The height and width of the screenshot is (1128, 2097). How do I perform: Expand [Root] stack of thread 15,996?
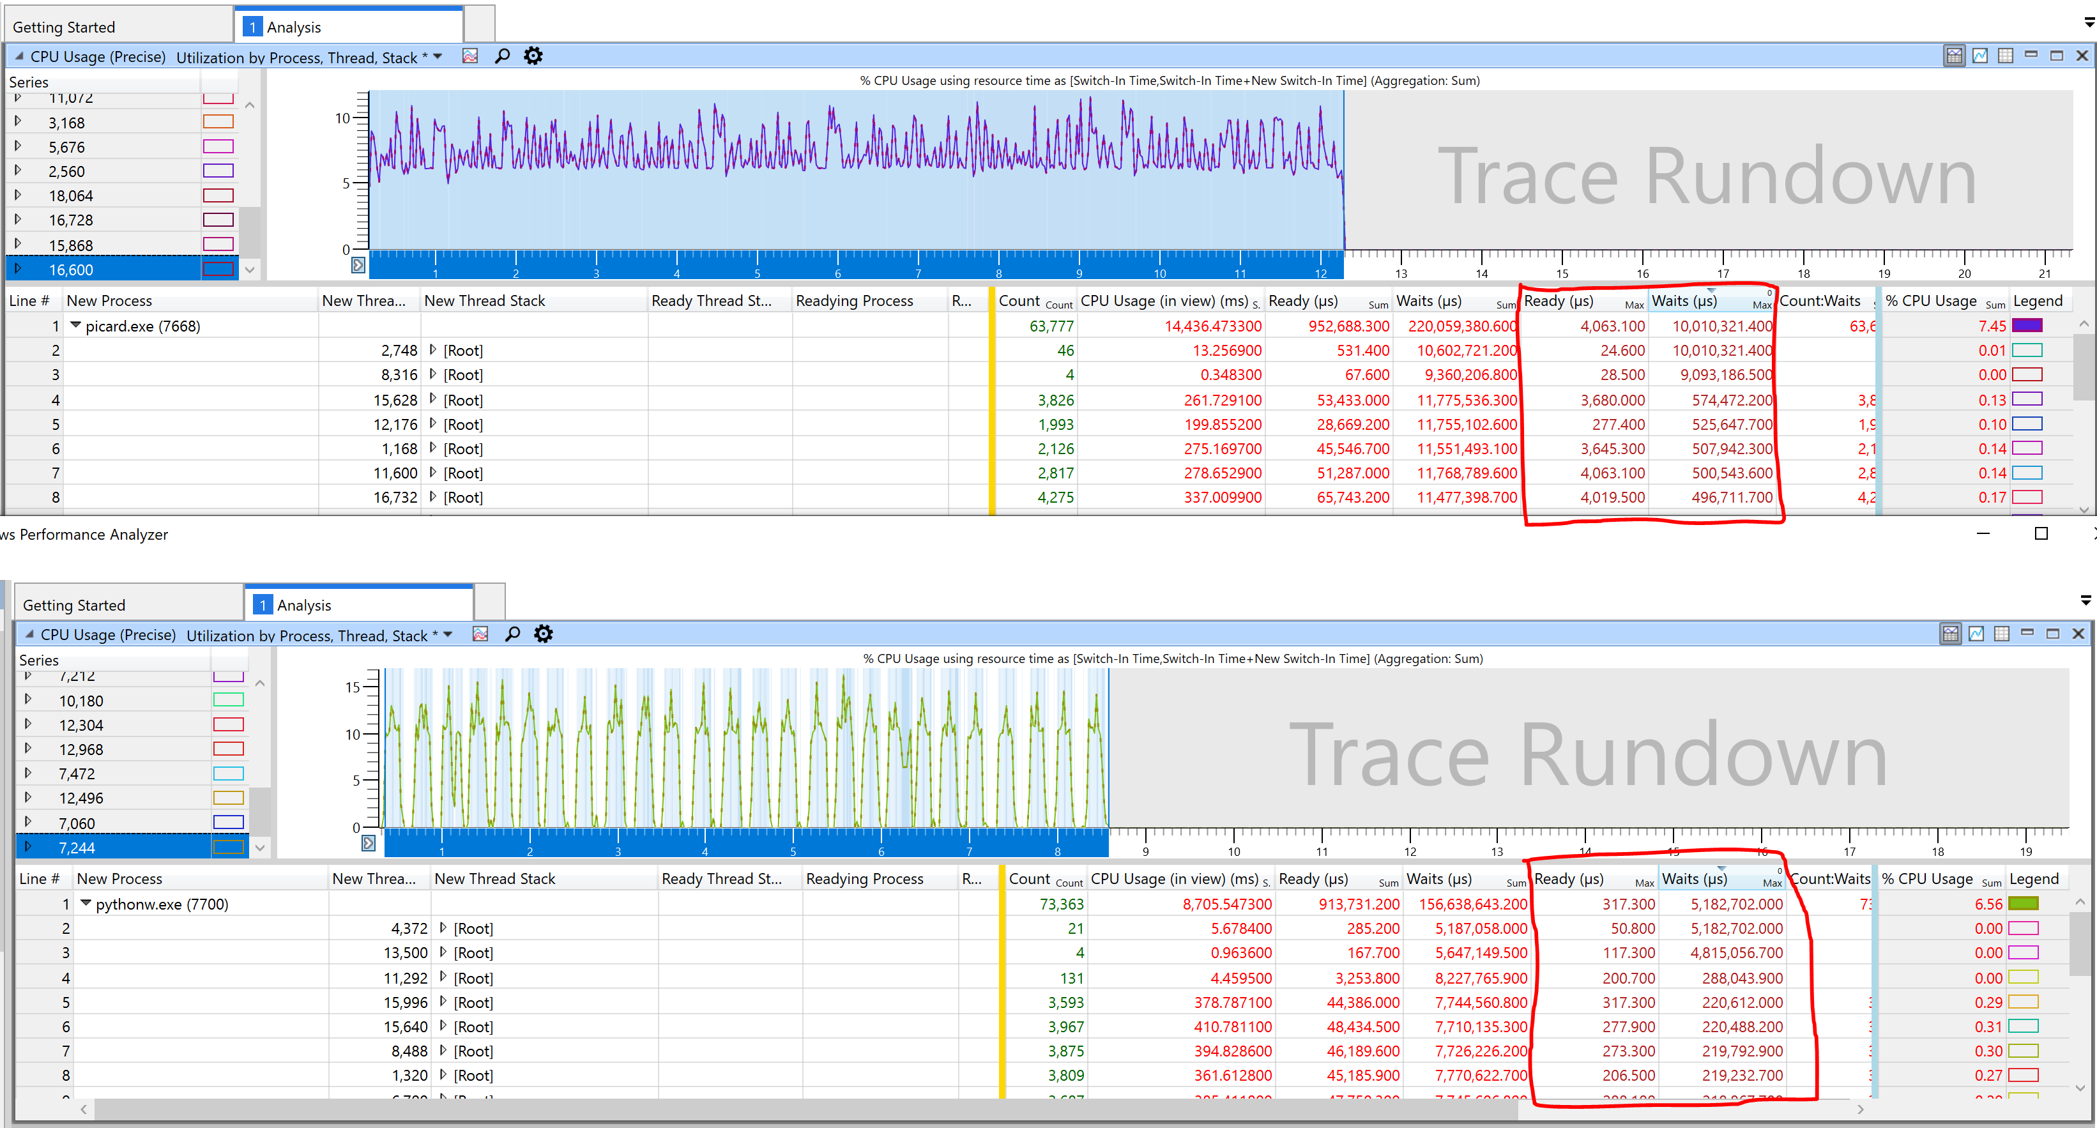(x=444, y=1002)
